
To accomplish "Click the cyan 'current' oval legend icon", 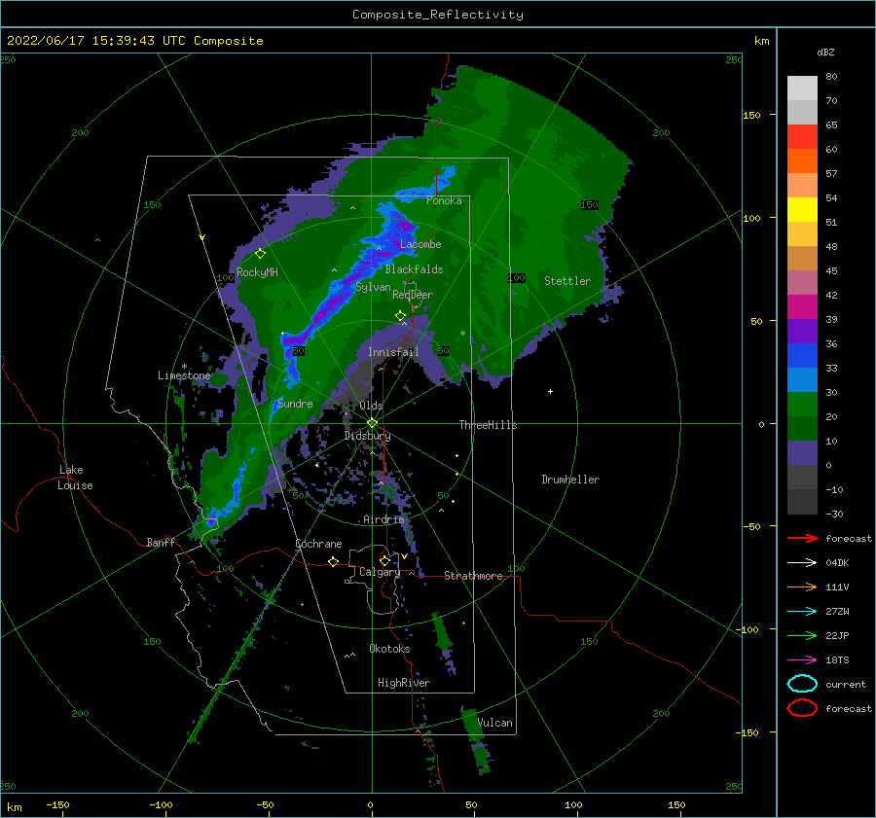I will [802, 684].
